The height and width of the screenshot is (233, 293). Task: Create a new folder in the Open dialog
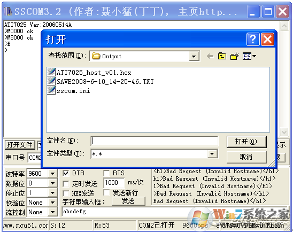click(x=235, y=56)
